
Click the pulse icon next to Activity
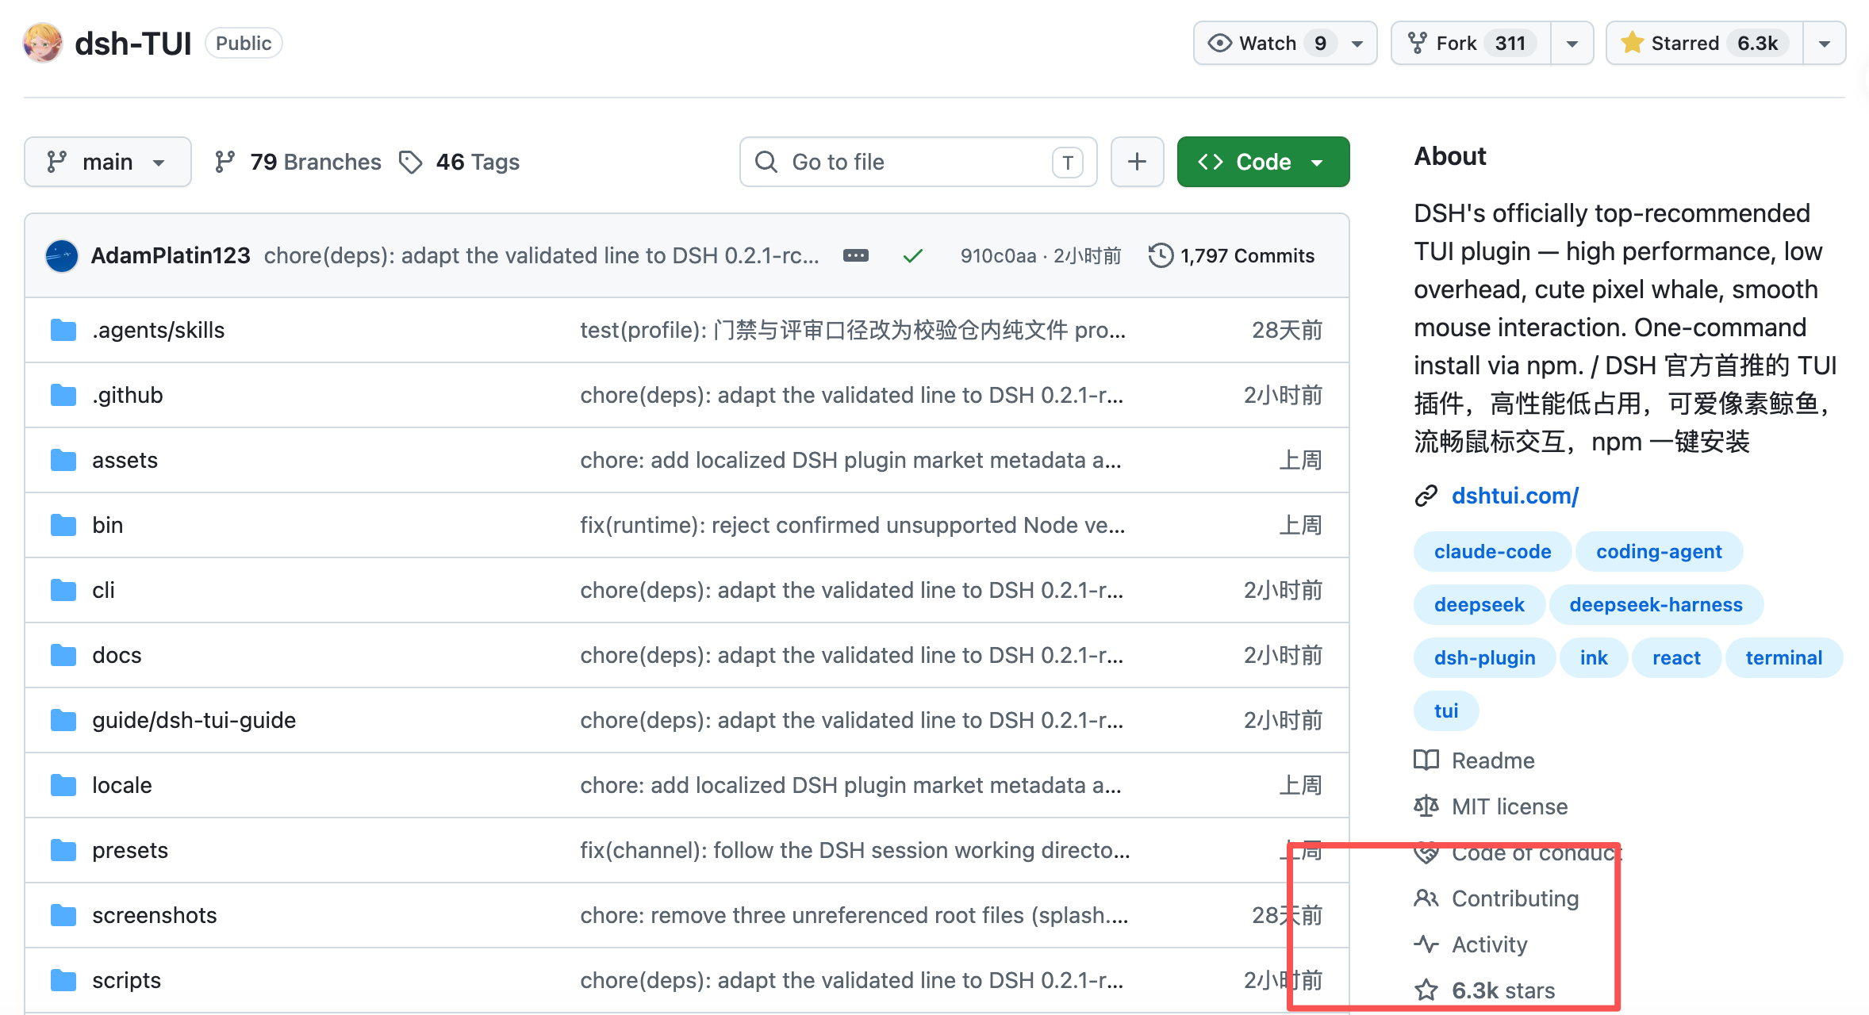[1426, 944]
